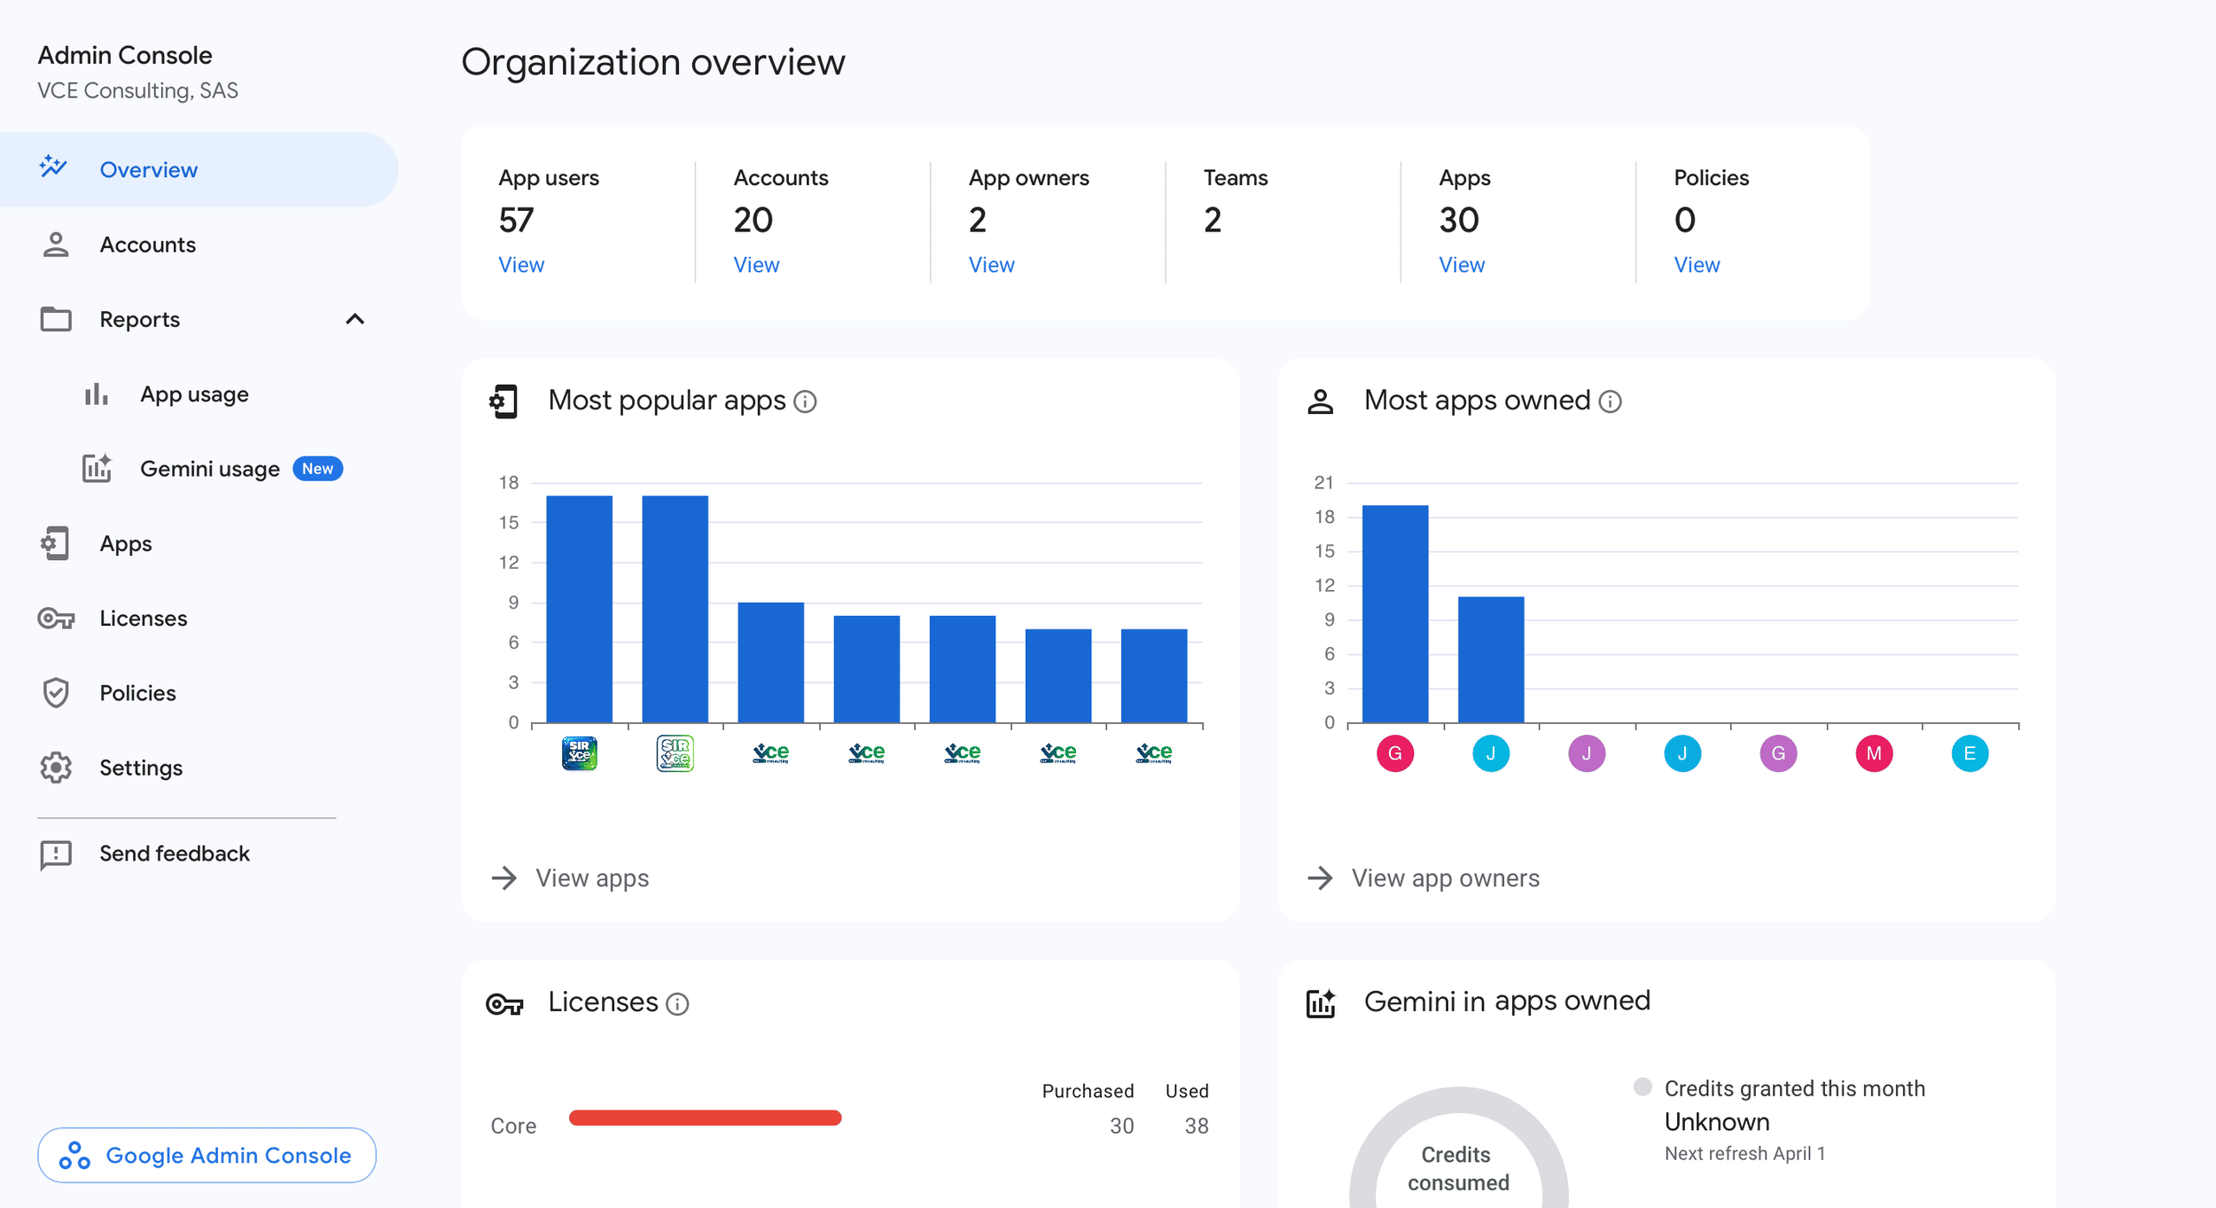The width and height of the screenshot is (2216, 1208).
Task: Click View under App users
Action: point(521,265)
